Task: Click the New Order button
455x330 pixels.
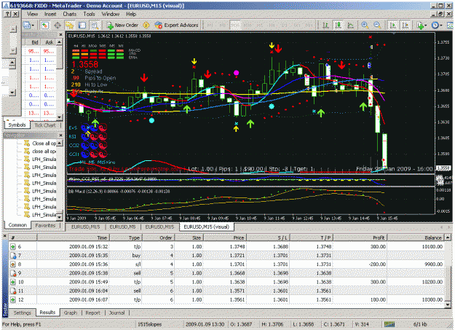Action: (122, 25)
